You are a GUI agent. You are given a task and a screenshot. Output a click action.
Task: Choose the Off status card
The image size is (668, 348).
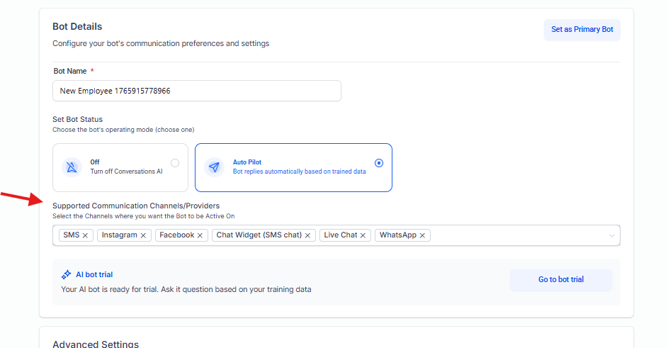pos(120,168)
